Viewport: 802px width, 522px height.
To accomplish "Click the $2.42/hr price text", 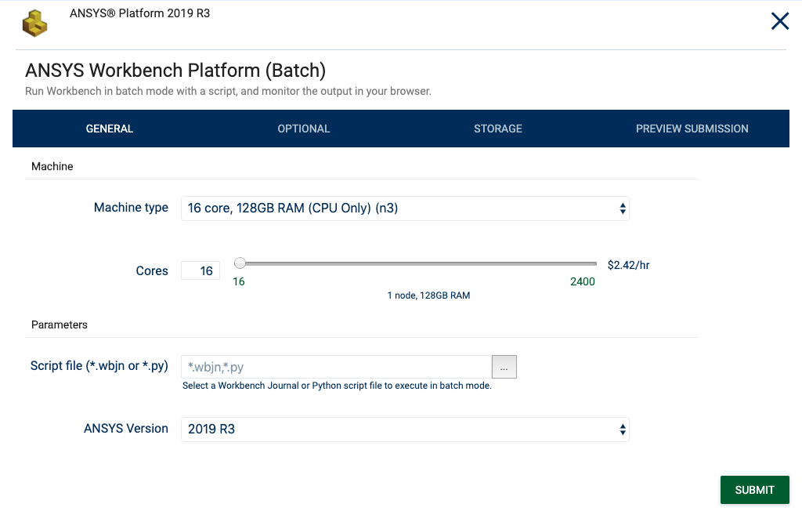I will 628,265.
